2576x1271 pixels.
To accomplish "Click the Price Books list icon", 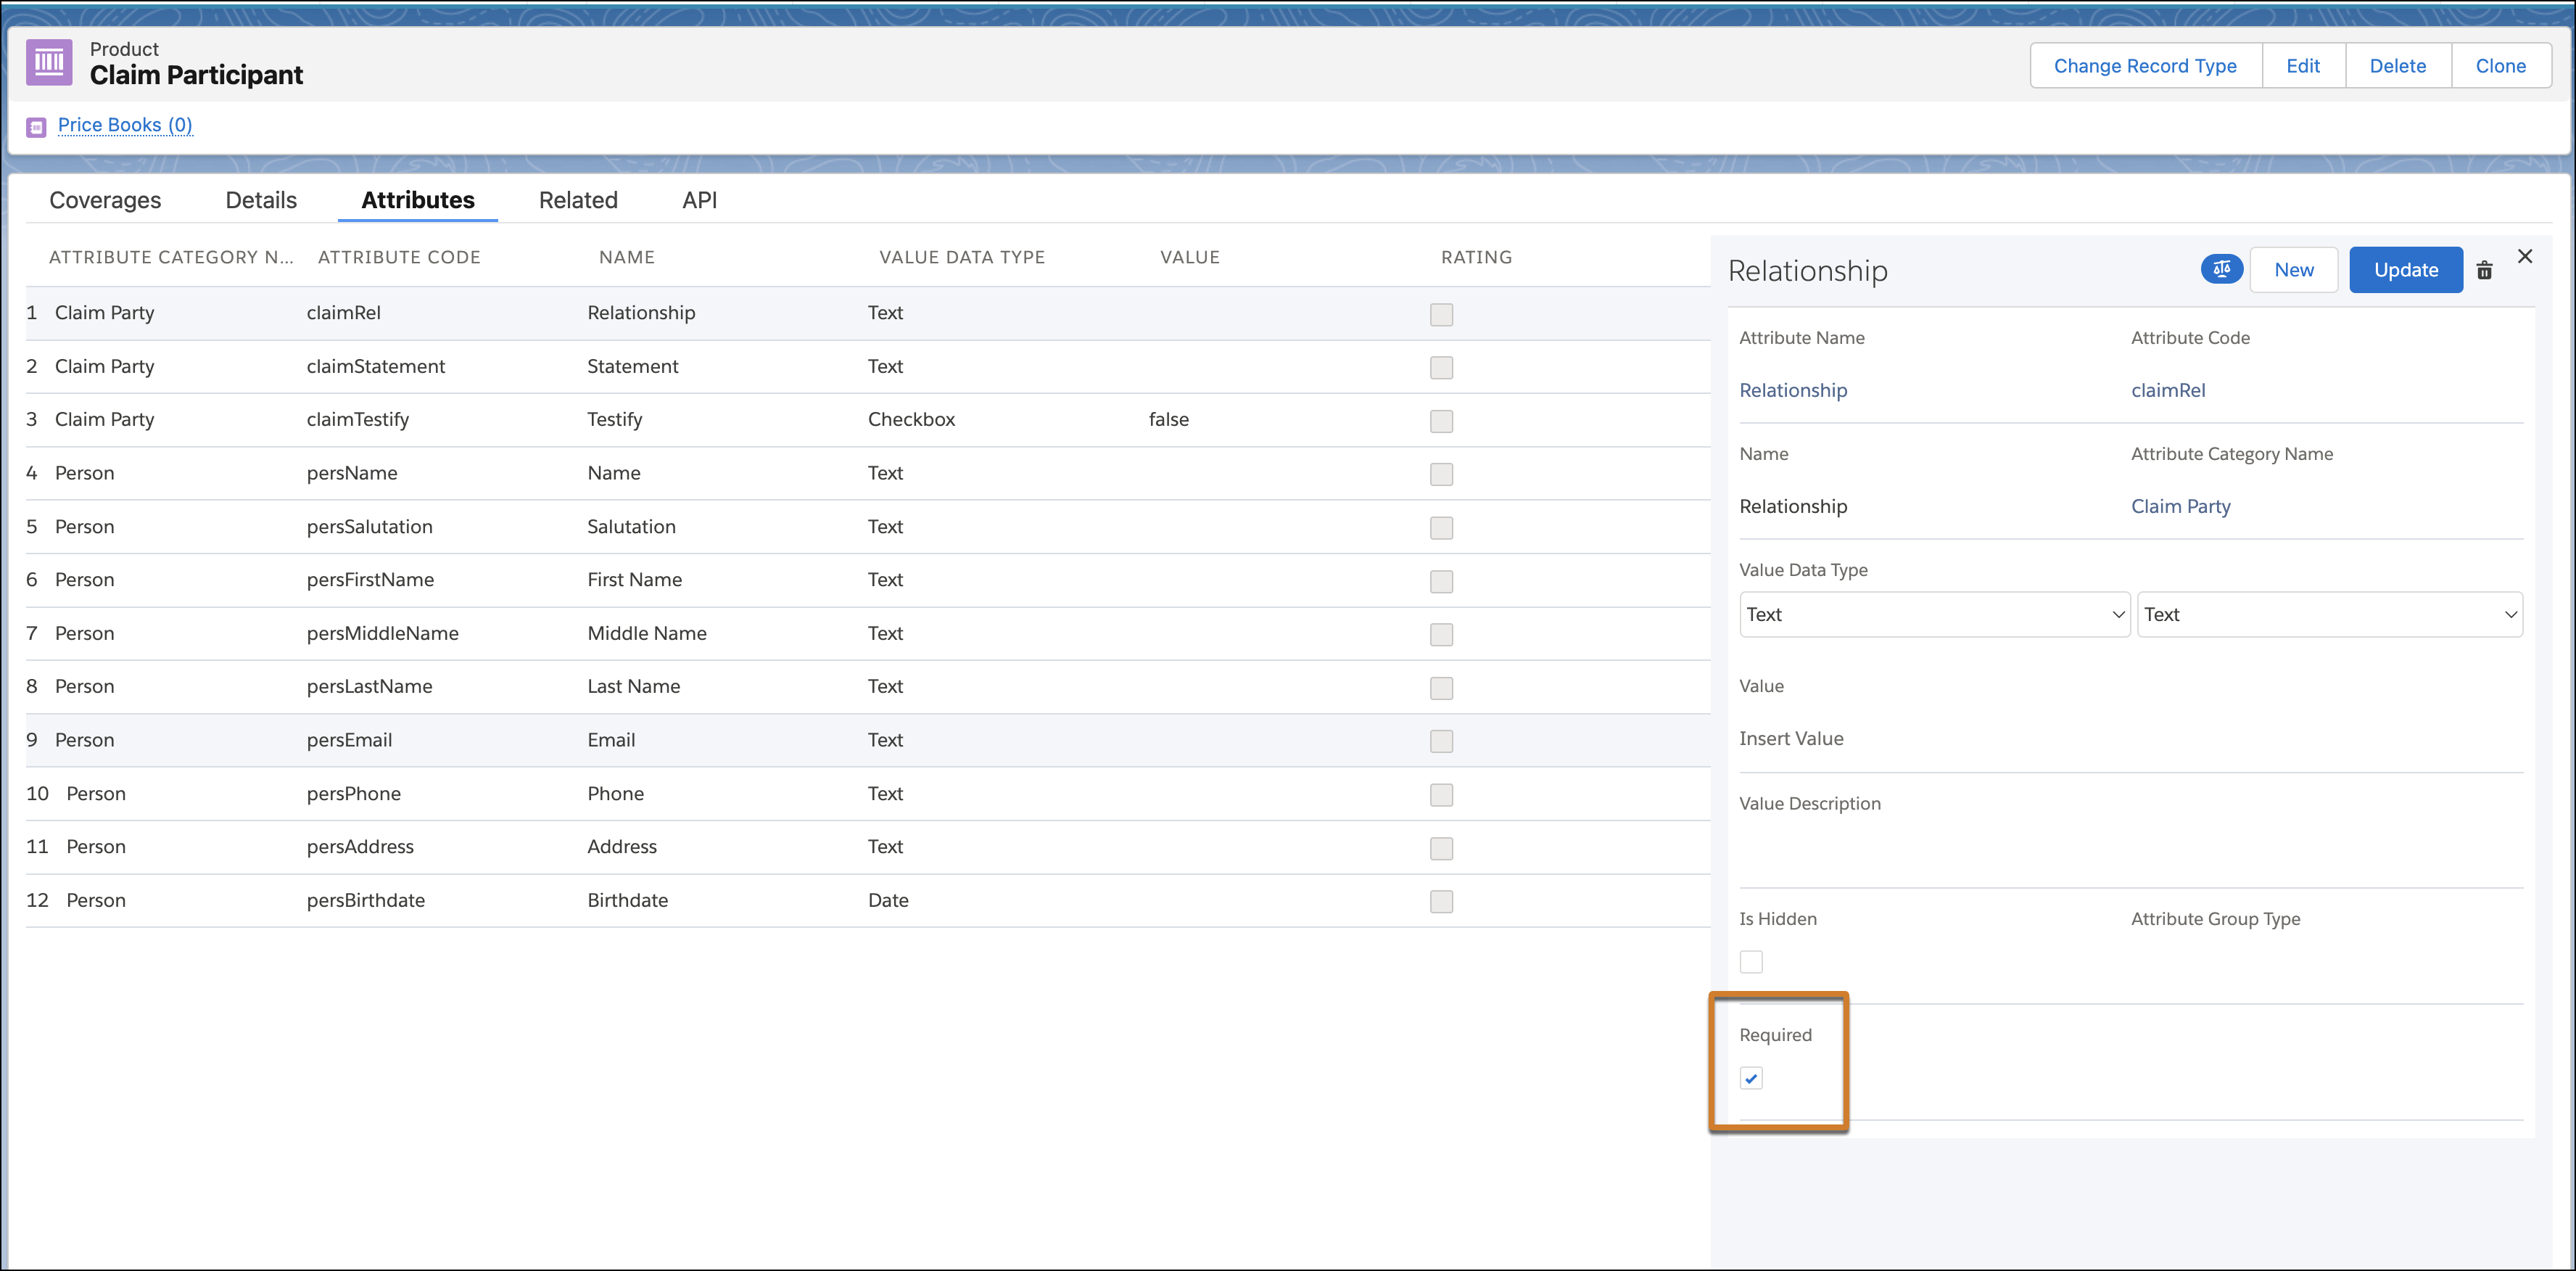I will point(37,127).
